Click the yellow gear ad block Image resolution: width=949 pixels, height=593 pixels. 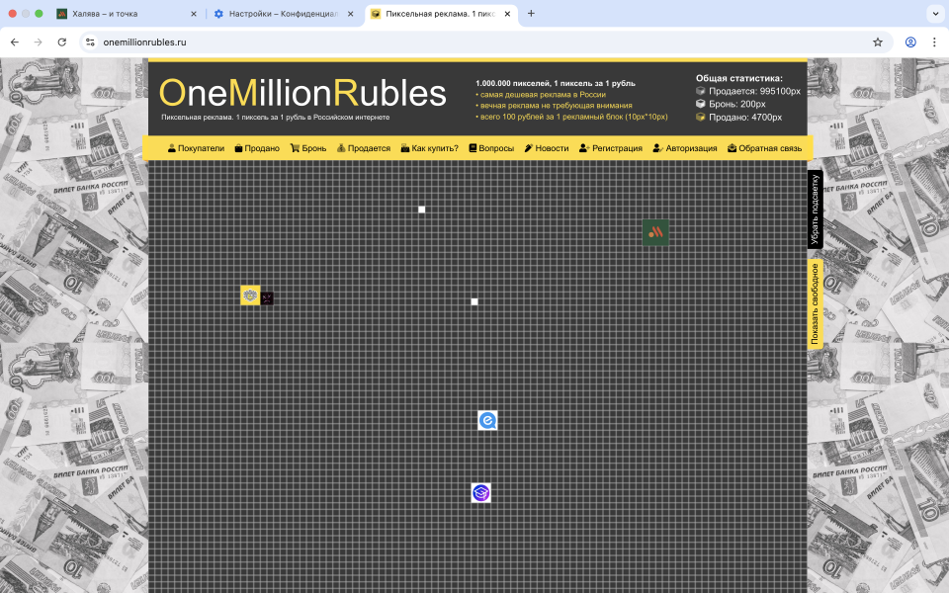[x=250, y=296]
